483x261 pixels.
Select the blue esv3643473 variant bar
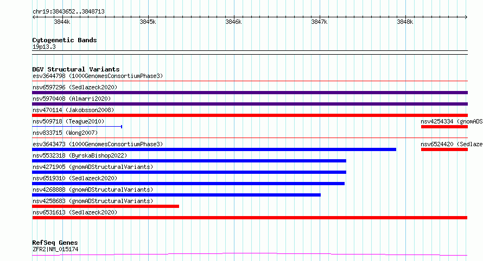(x=214, y=149)
